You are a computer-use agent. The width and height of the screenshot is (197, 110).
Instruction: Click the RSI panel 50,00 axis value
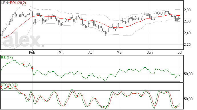pyautogui.click(x=188, y=74)
